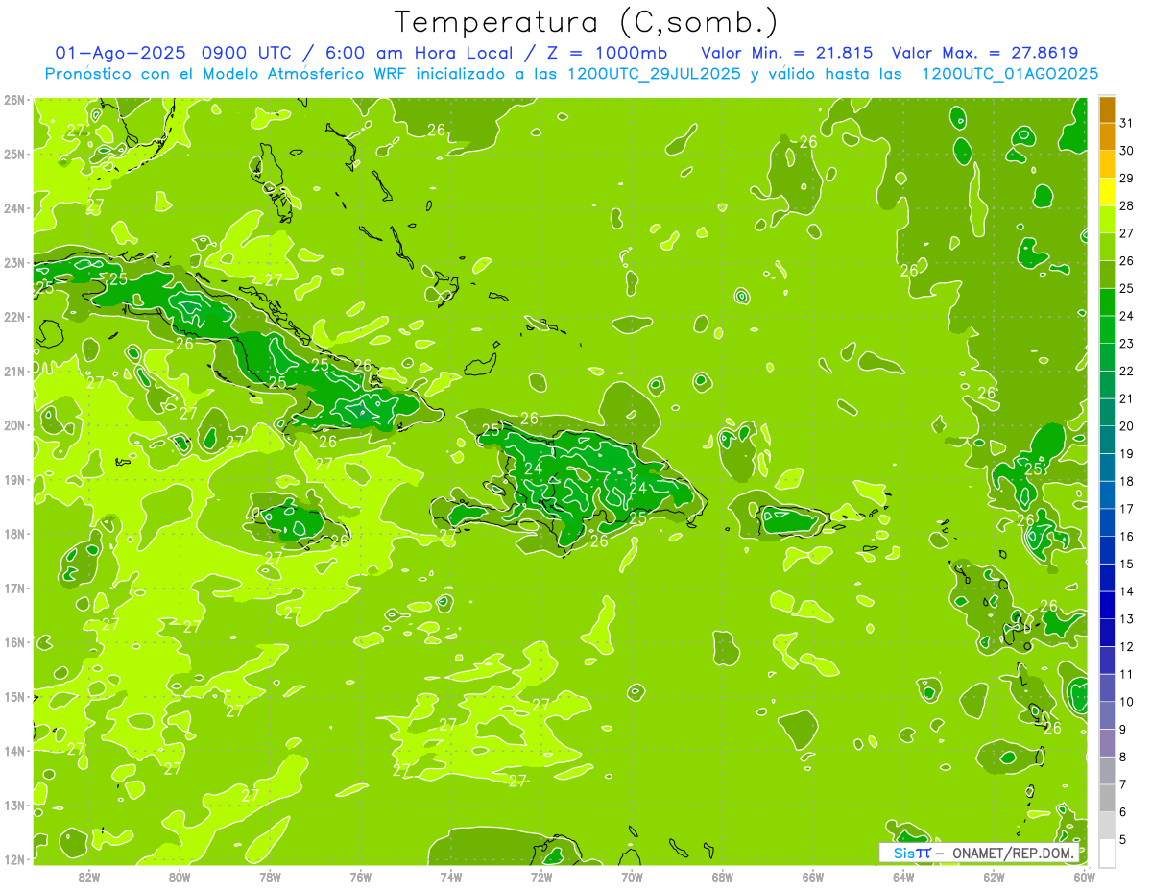Click the blue 'Sis' logo beside ONAMET
Screen dimensions: 1152x890
click(903, 853)
